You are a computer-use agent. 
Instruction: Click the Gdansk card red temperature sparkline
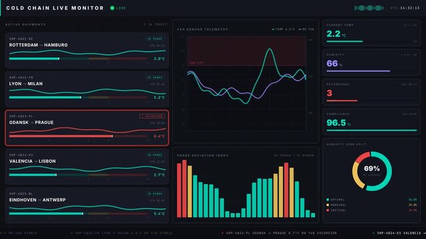[87, 130]
